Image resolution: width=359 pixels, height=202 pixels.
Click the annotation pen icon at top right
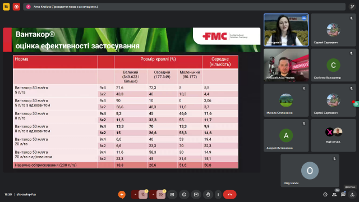coord(352,7)
